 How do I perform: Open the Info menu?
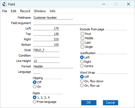(x=52, y=11)
